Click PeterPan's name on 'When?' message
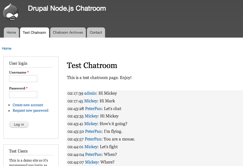This screenshot has width=243, height=166. [x=93, y=154]
